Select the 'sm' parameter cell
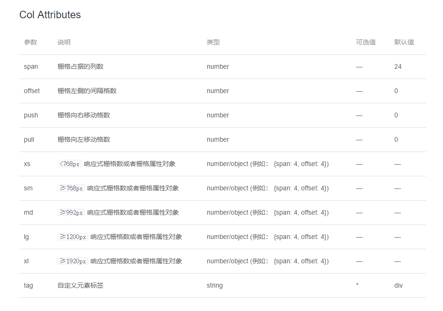 28,188
